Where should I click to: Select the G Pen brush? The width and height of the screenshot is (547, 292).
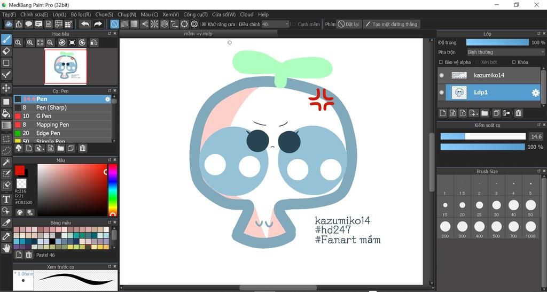(x=63, y=116)
